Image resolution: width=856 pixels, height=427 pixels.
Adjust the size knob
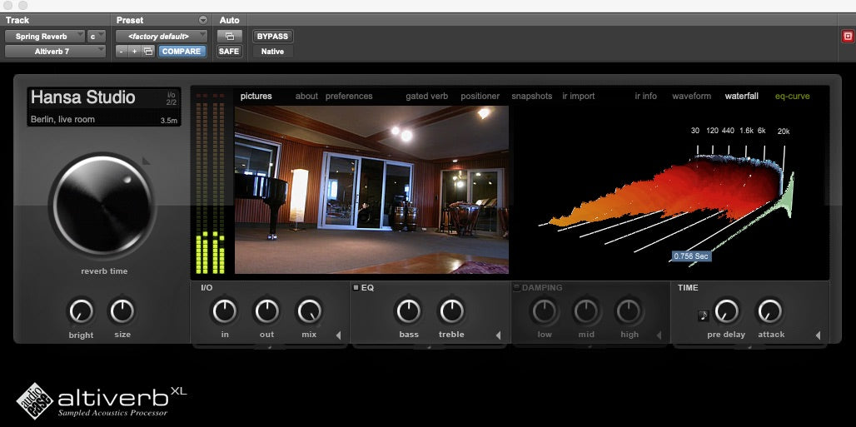tap(122, 311)
